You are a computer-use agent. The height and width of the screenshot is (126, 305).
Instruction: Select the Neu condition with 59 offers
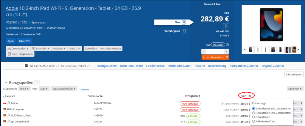pyautogui.click(x=174, y=22)
